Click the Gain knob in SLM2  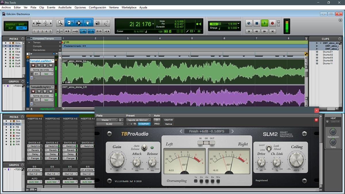(x=117, y=160)
